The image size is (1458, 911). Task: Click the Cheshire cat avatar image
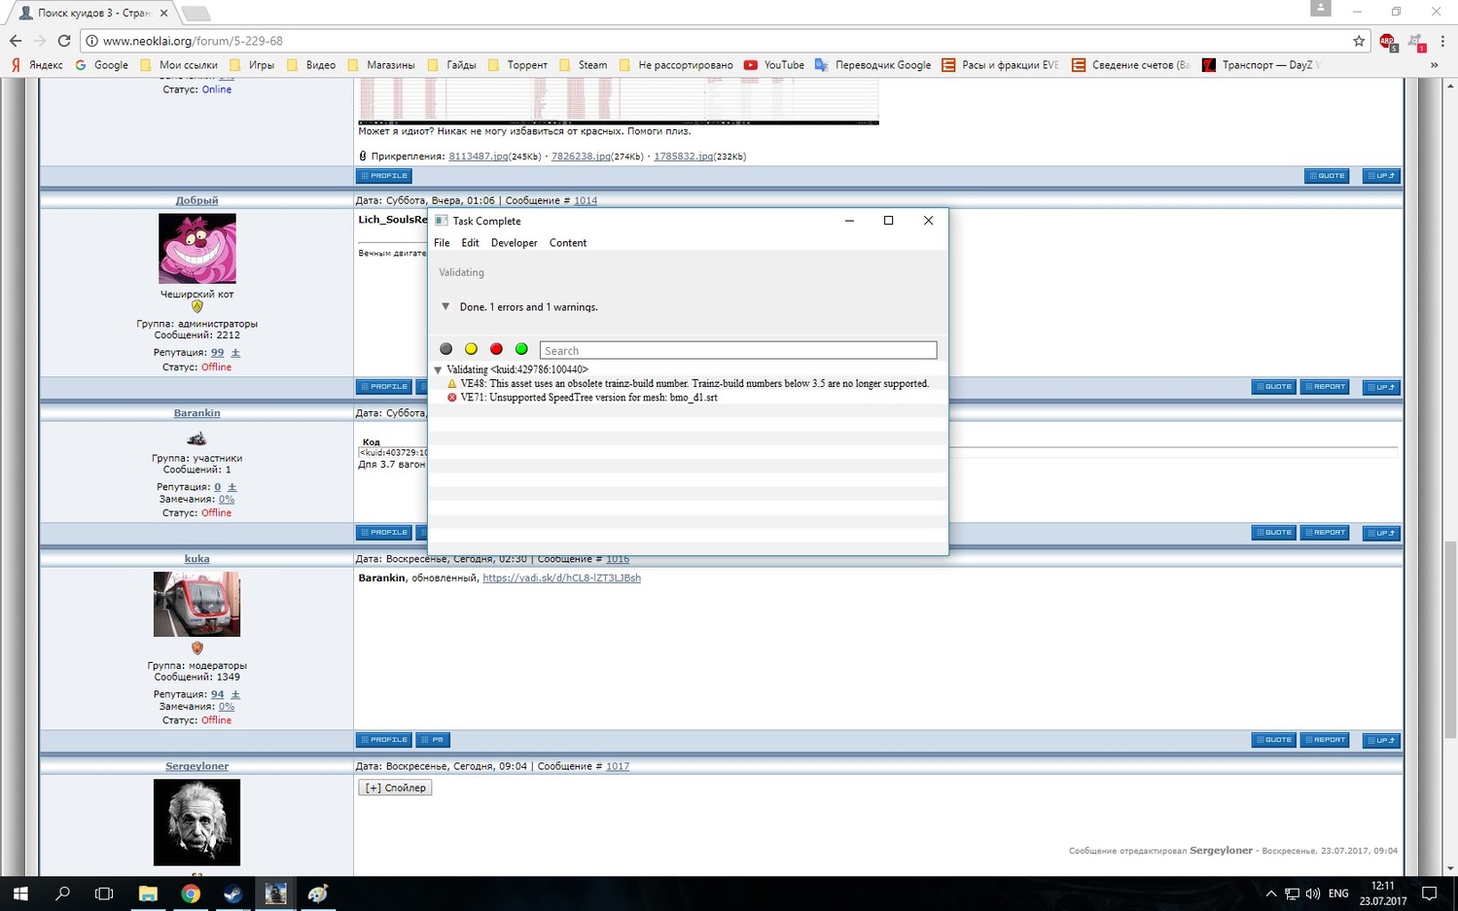[196, 249]
